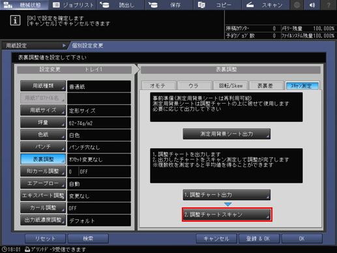Click the info icon beside the OK message
This screenshot has width=337, height=253.
coord(15,20)
